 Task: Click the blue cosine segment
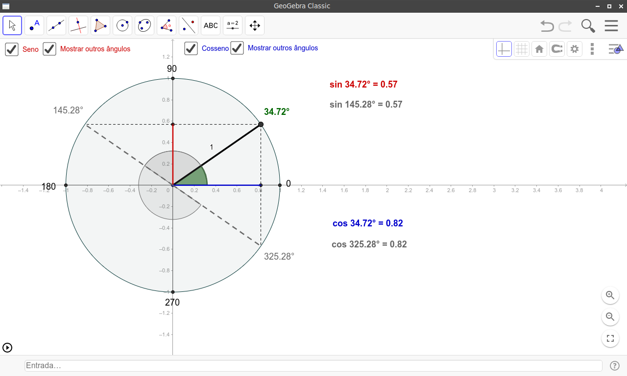point(217,185)
